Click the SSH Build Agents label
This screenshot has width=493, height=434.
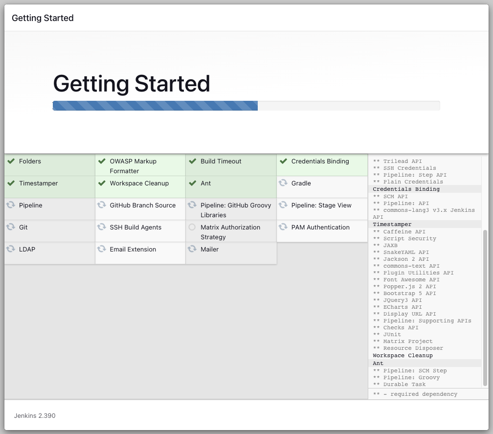[x=135, y=228]
